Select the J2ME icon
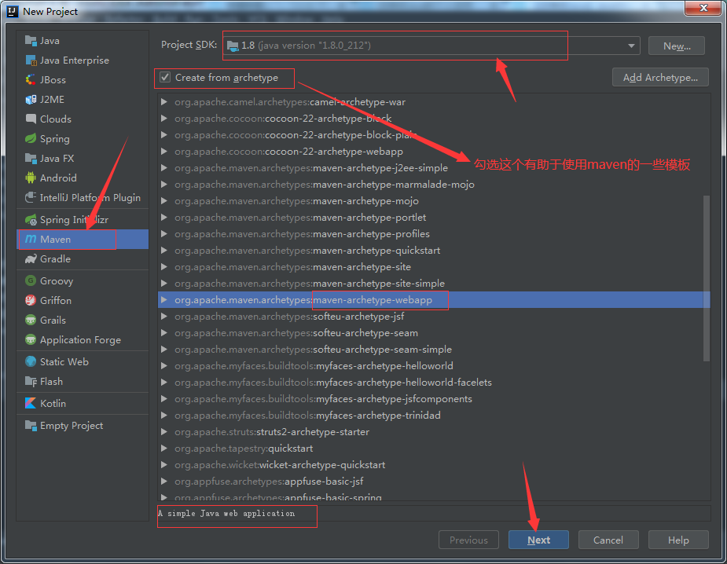Screen dimensions: 727x564 pos(31,100)
